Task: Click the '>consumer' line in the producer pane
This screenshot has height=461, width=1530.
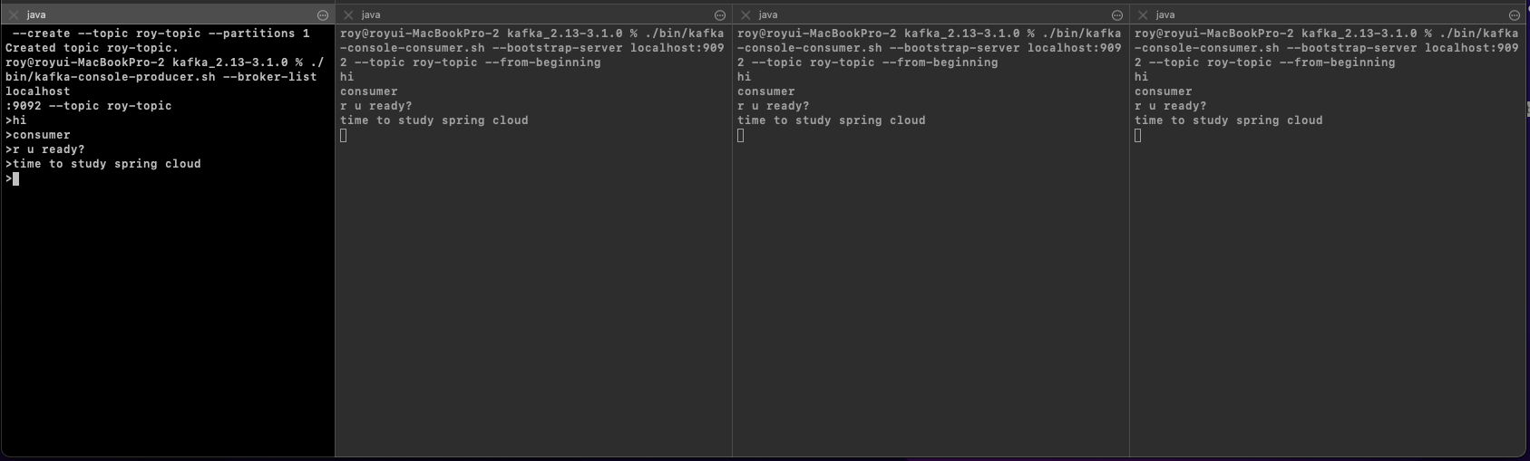Action: [x=38, y=135]
